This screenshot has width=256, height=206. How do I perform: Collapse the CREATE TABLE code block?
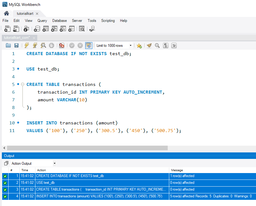(x=23, y=84)
